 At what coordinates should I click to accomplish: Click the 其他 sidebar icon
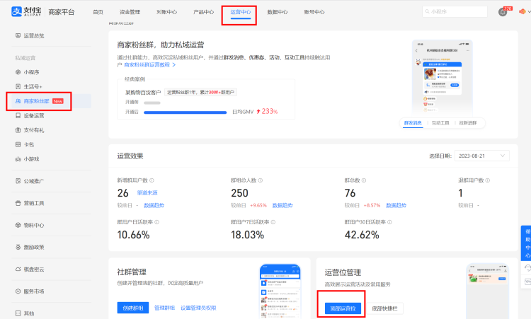click(x=18, y=313)
